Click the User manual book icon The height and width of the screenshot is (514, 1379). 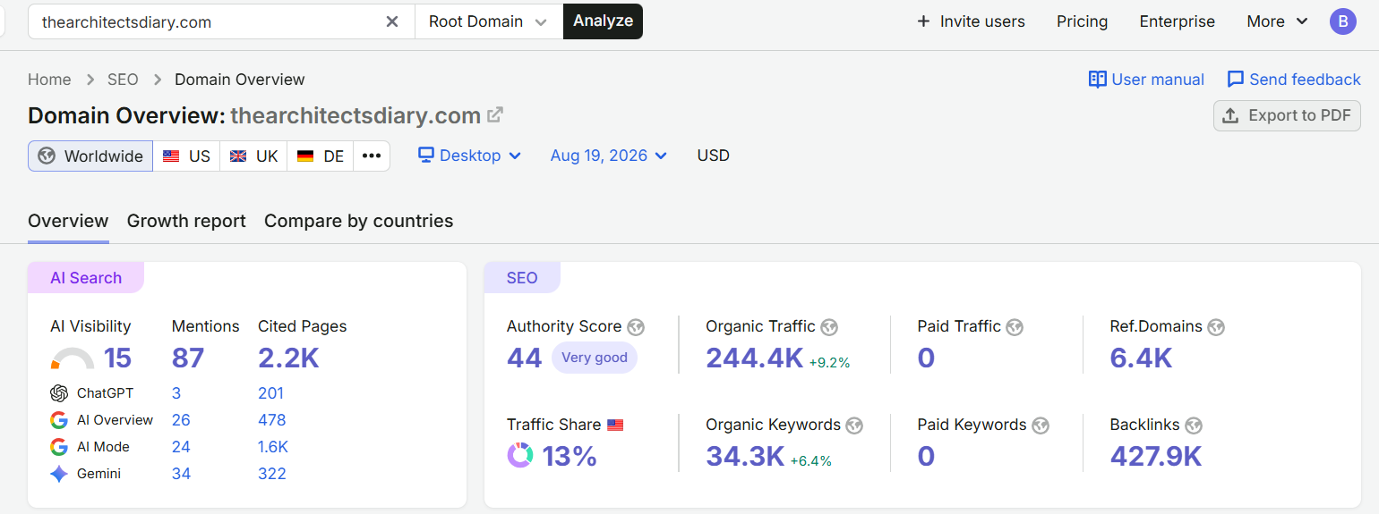pos(1098,80)
